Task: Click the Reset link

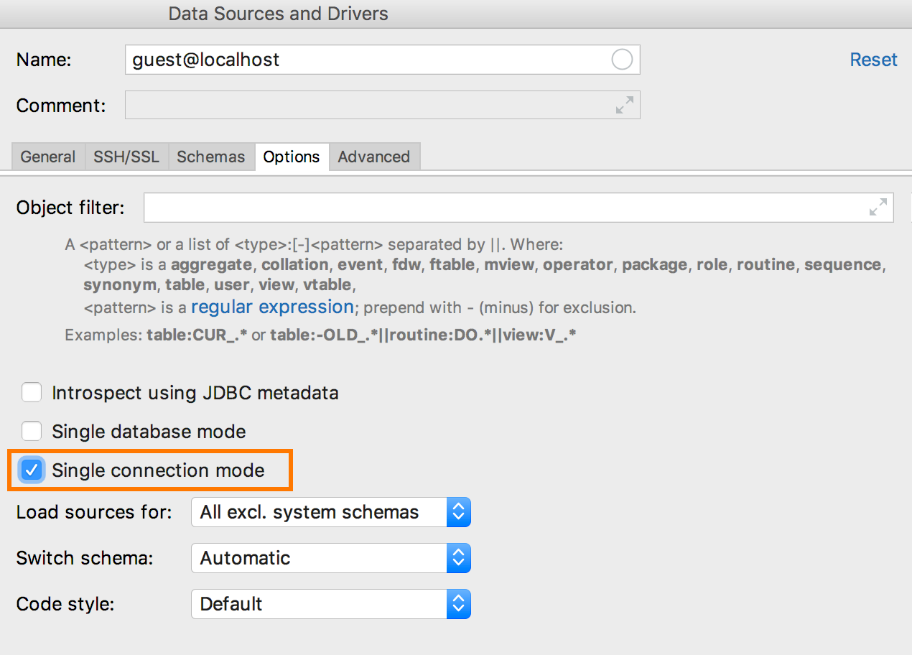Action: pyautogui.click(x=873, y=60)
